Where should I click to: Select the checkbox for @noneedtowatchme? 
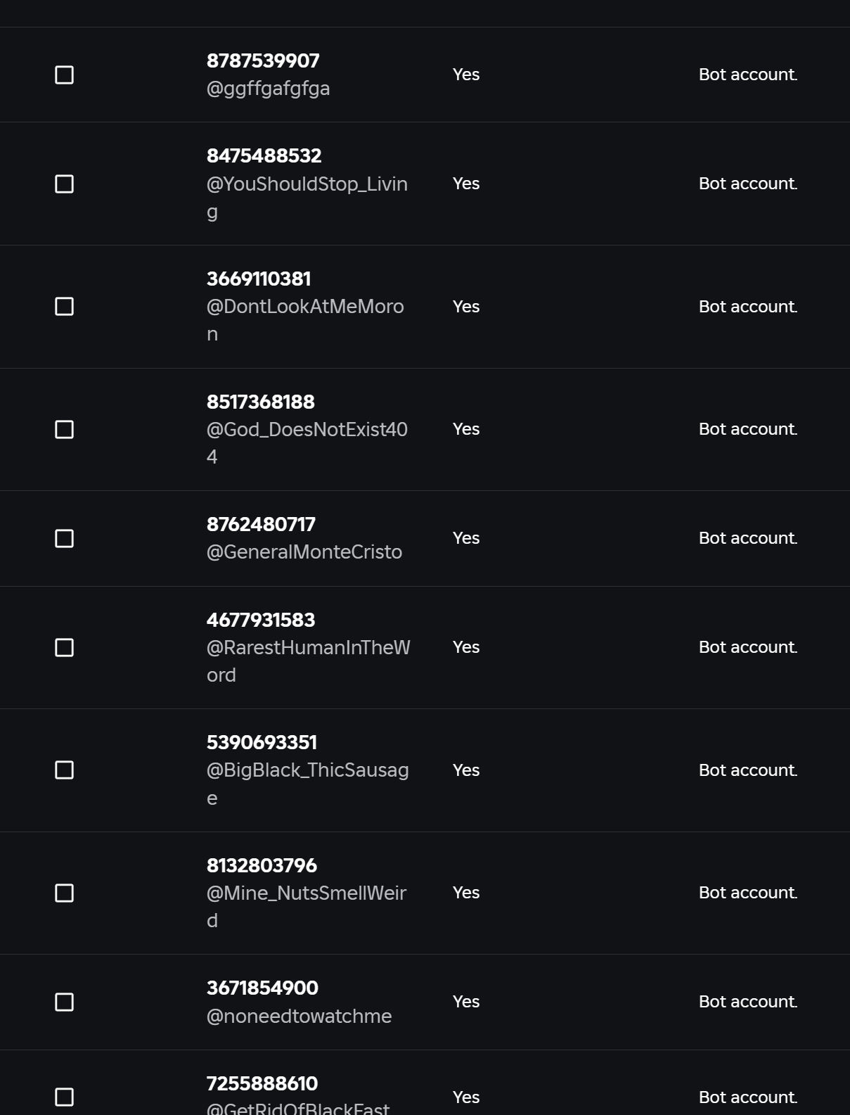pyautogui.click(x=64, y=1002)
